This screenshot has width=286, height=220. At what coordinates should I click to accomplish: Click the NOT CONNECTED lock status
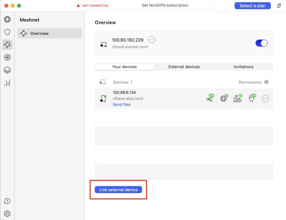click(93, 6)
